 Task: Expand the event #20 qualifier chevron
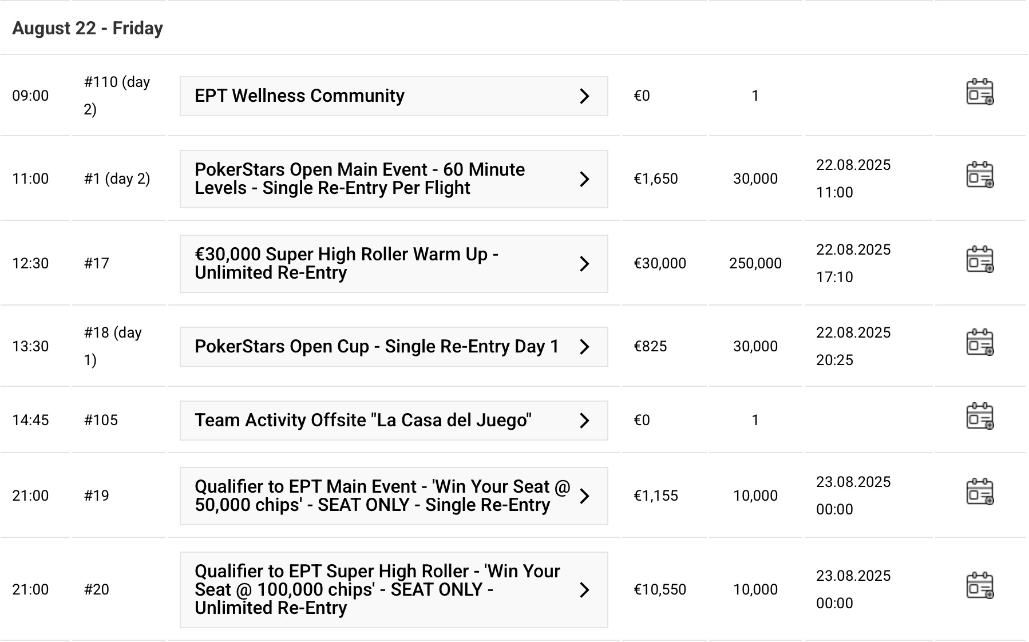point(584,590)
